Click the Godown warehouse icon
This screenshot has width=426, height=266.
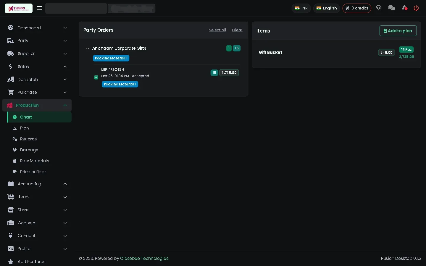coord(11,223)
